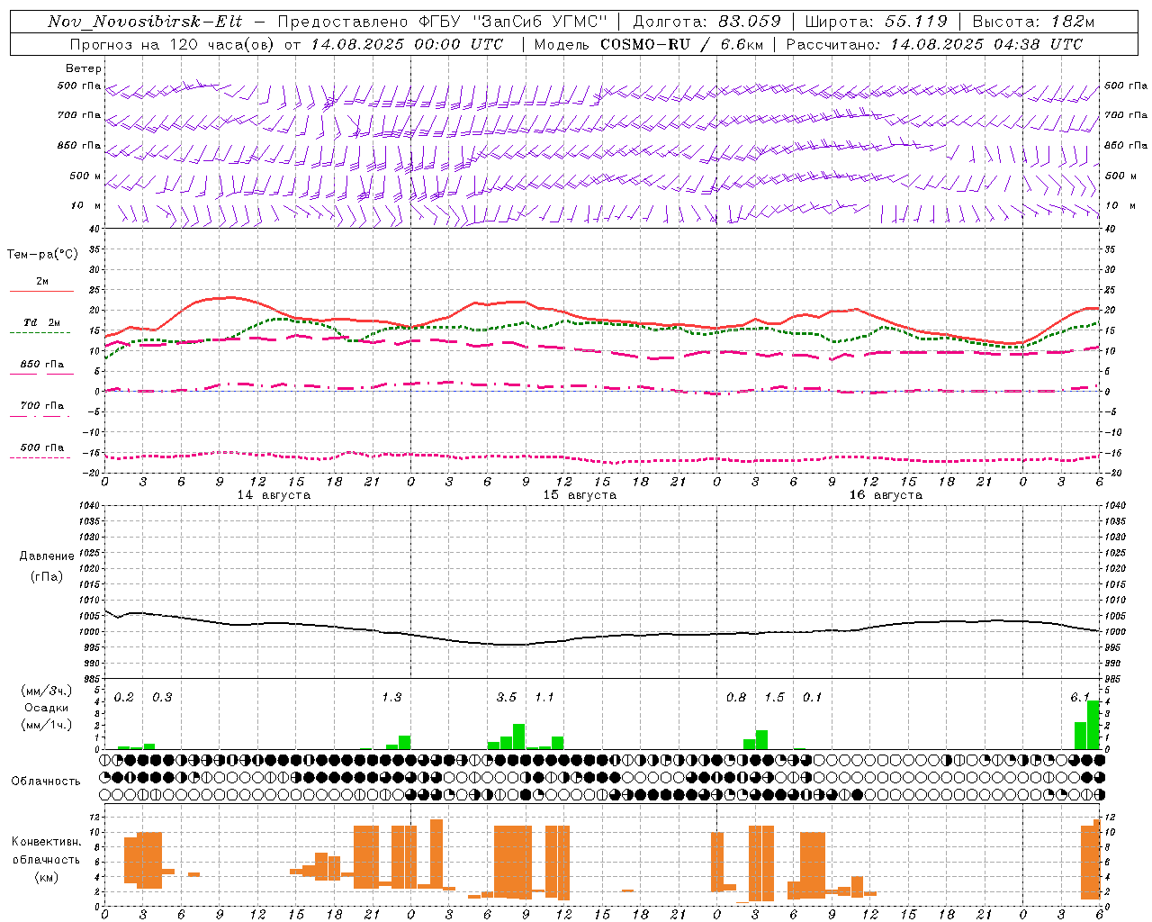Click the dashed line sample under Td 2м
This screenshot has width=1152, height=922.
click(40, 333)
